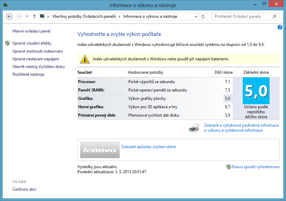Click the up one level arrow
Image resolution: width=286 pixels, height=201 pixels.
click(x=35, y=16)
